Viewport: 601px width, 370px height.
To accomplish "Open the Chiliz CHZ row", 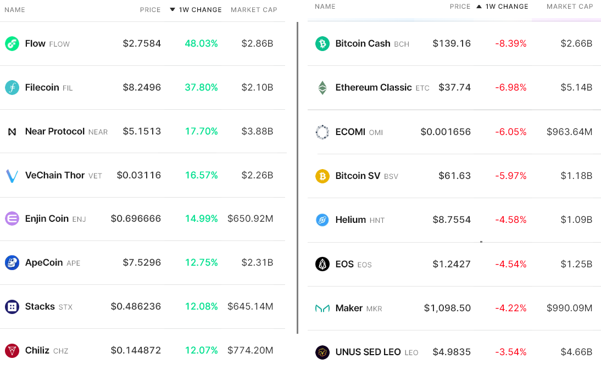I will (x=143, y=350).
